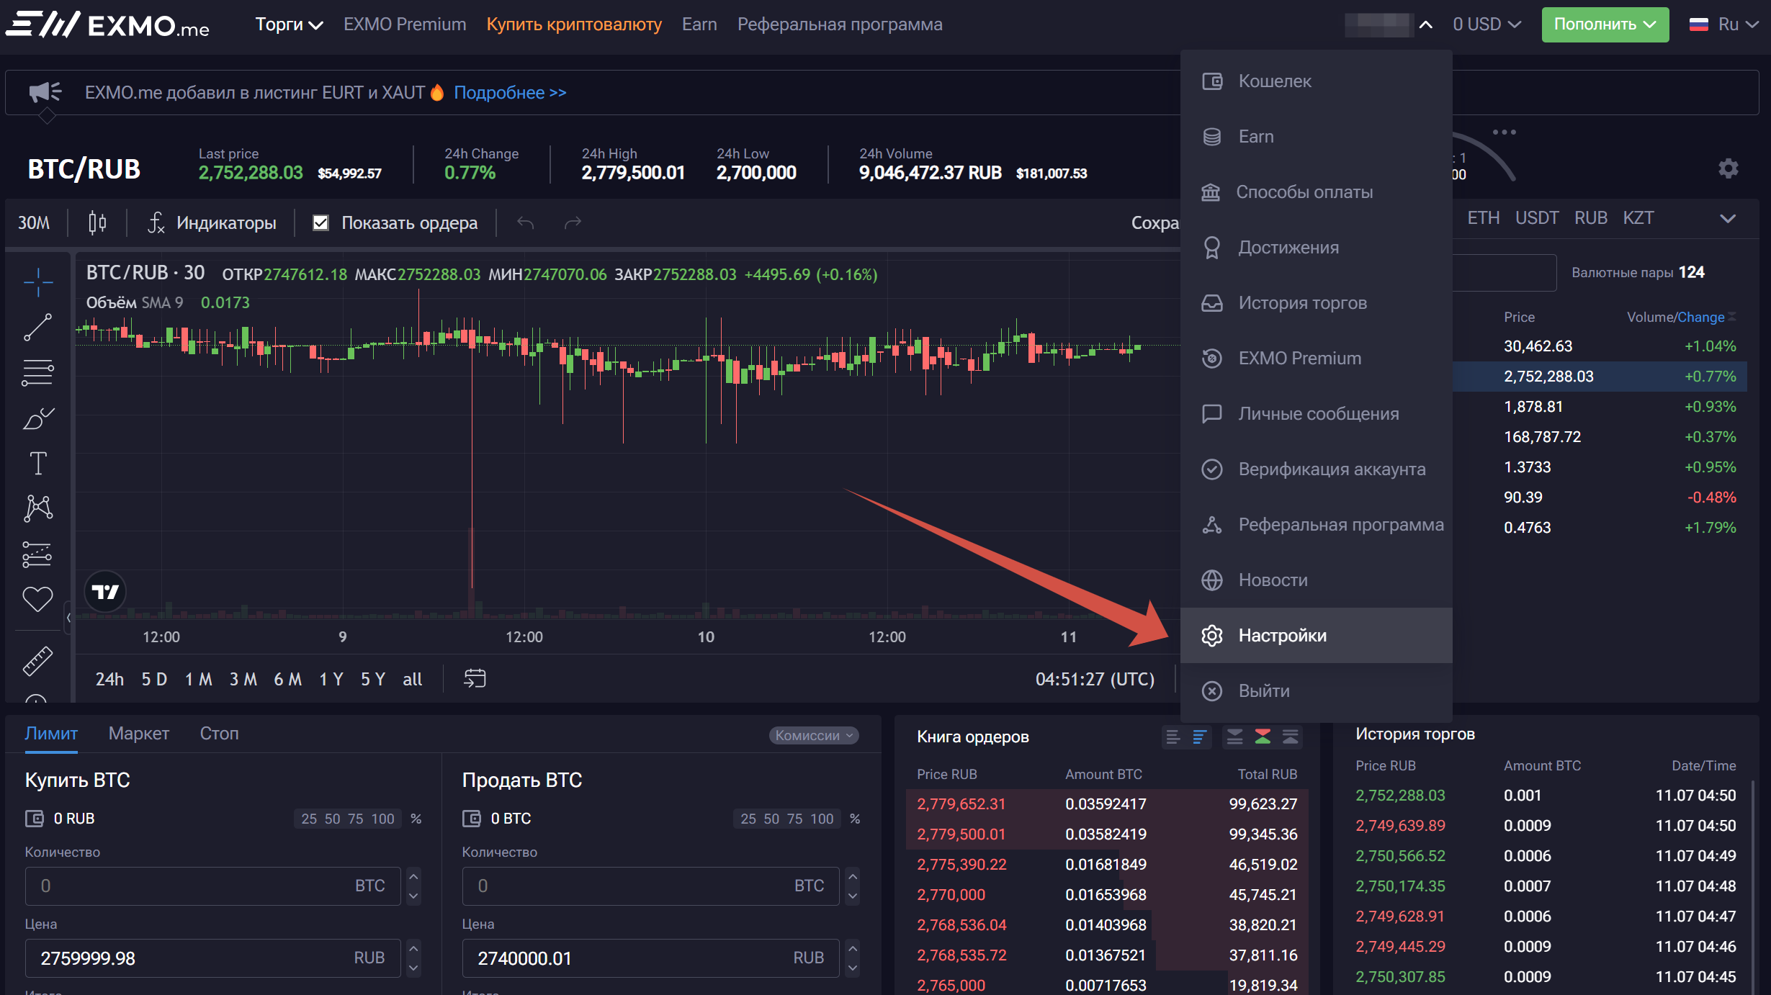
Task: Click the TradingView logo badge
Action: point(105,592)
